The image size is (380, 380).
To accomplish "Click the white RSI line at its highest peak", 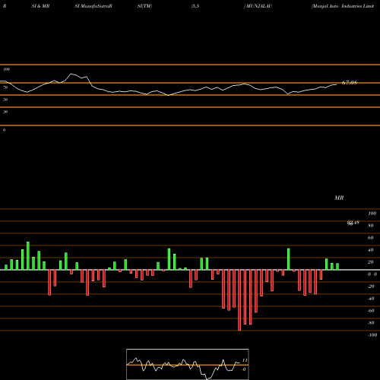I will (71, 74).
